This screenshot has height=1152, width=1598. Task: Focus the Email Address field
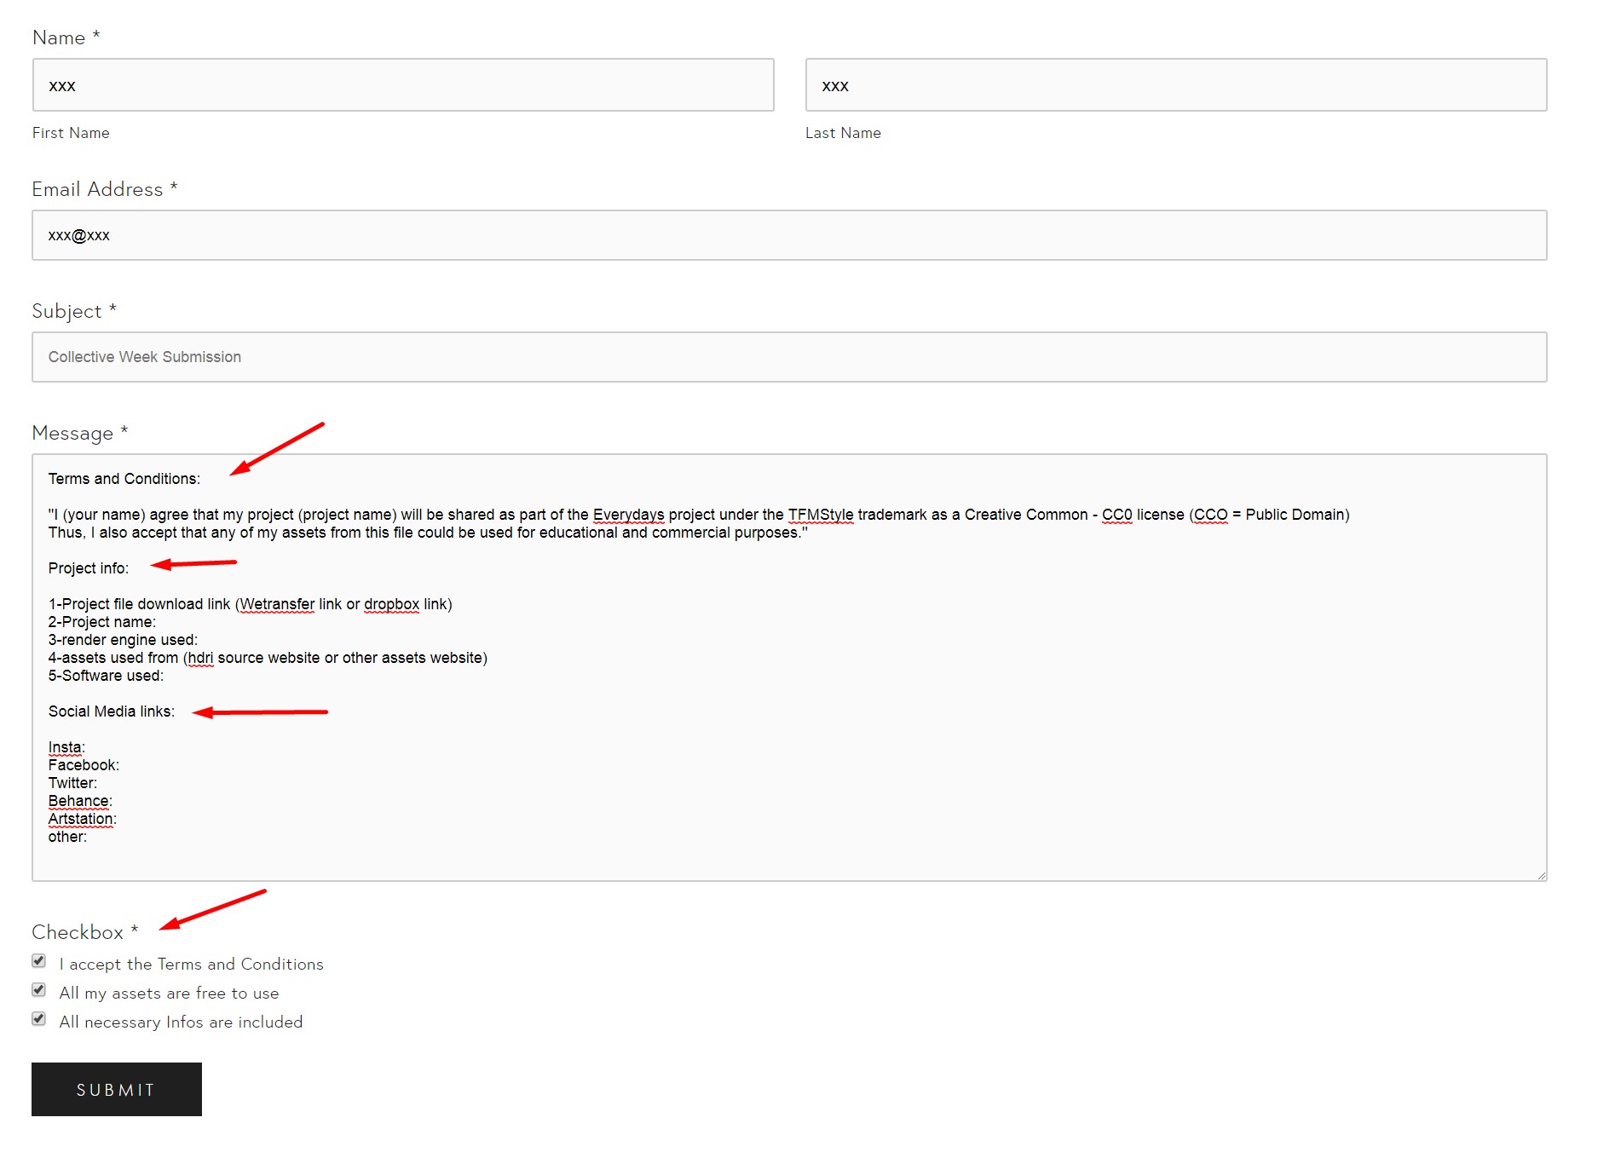click(789, 235)
